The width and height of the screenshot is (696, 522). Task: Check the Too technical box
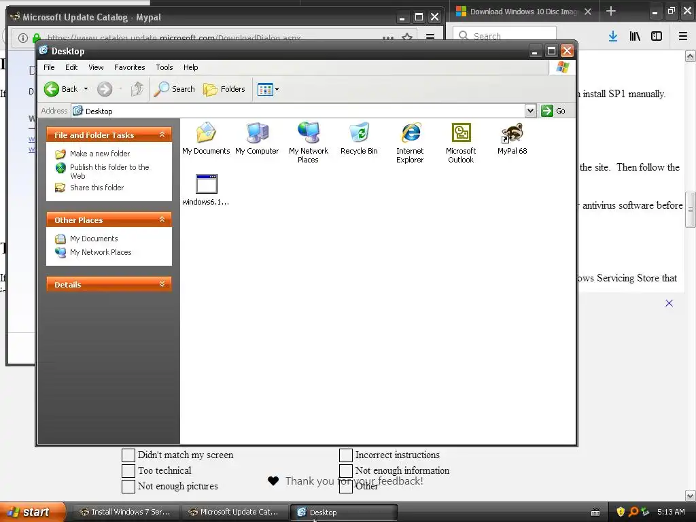point(128,470)
